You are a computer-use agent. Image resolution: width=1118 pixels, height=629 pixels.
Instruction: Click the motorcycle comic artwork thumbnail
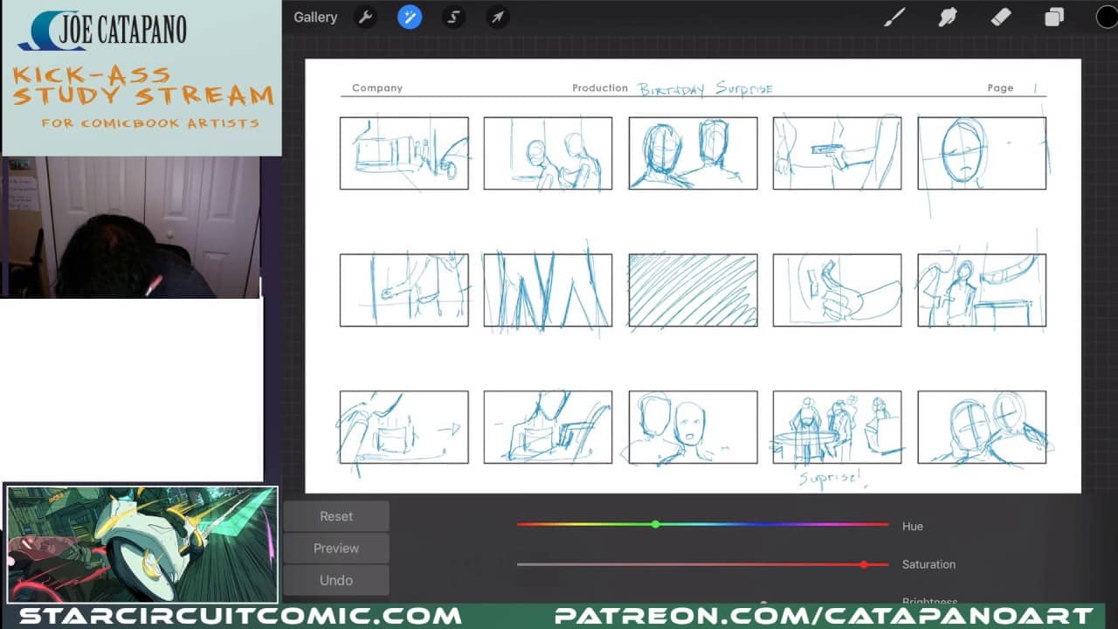tap(141, 545)
